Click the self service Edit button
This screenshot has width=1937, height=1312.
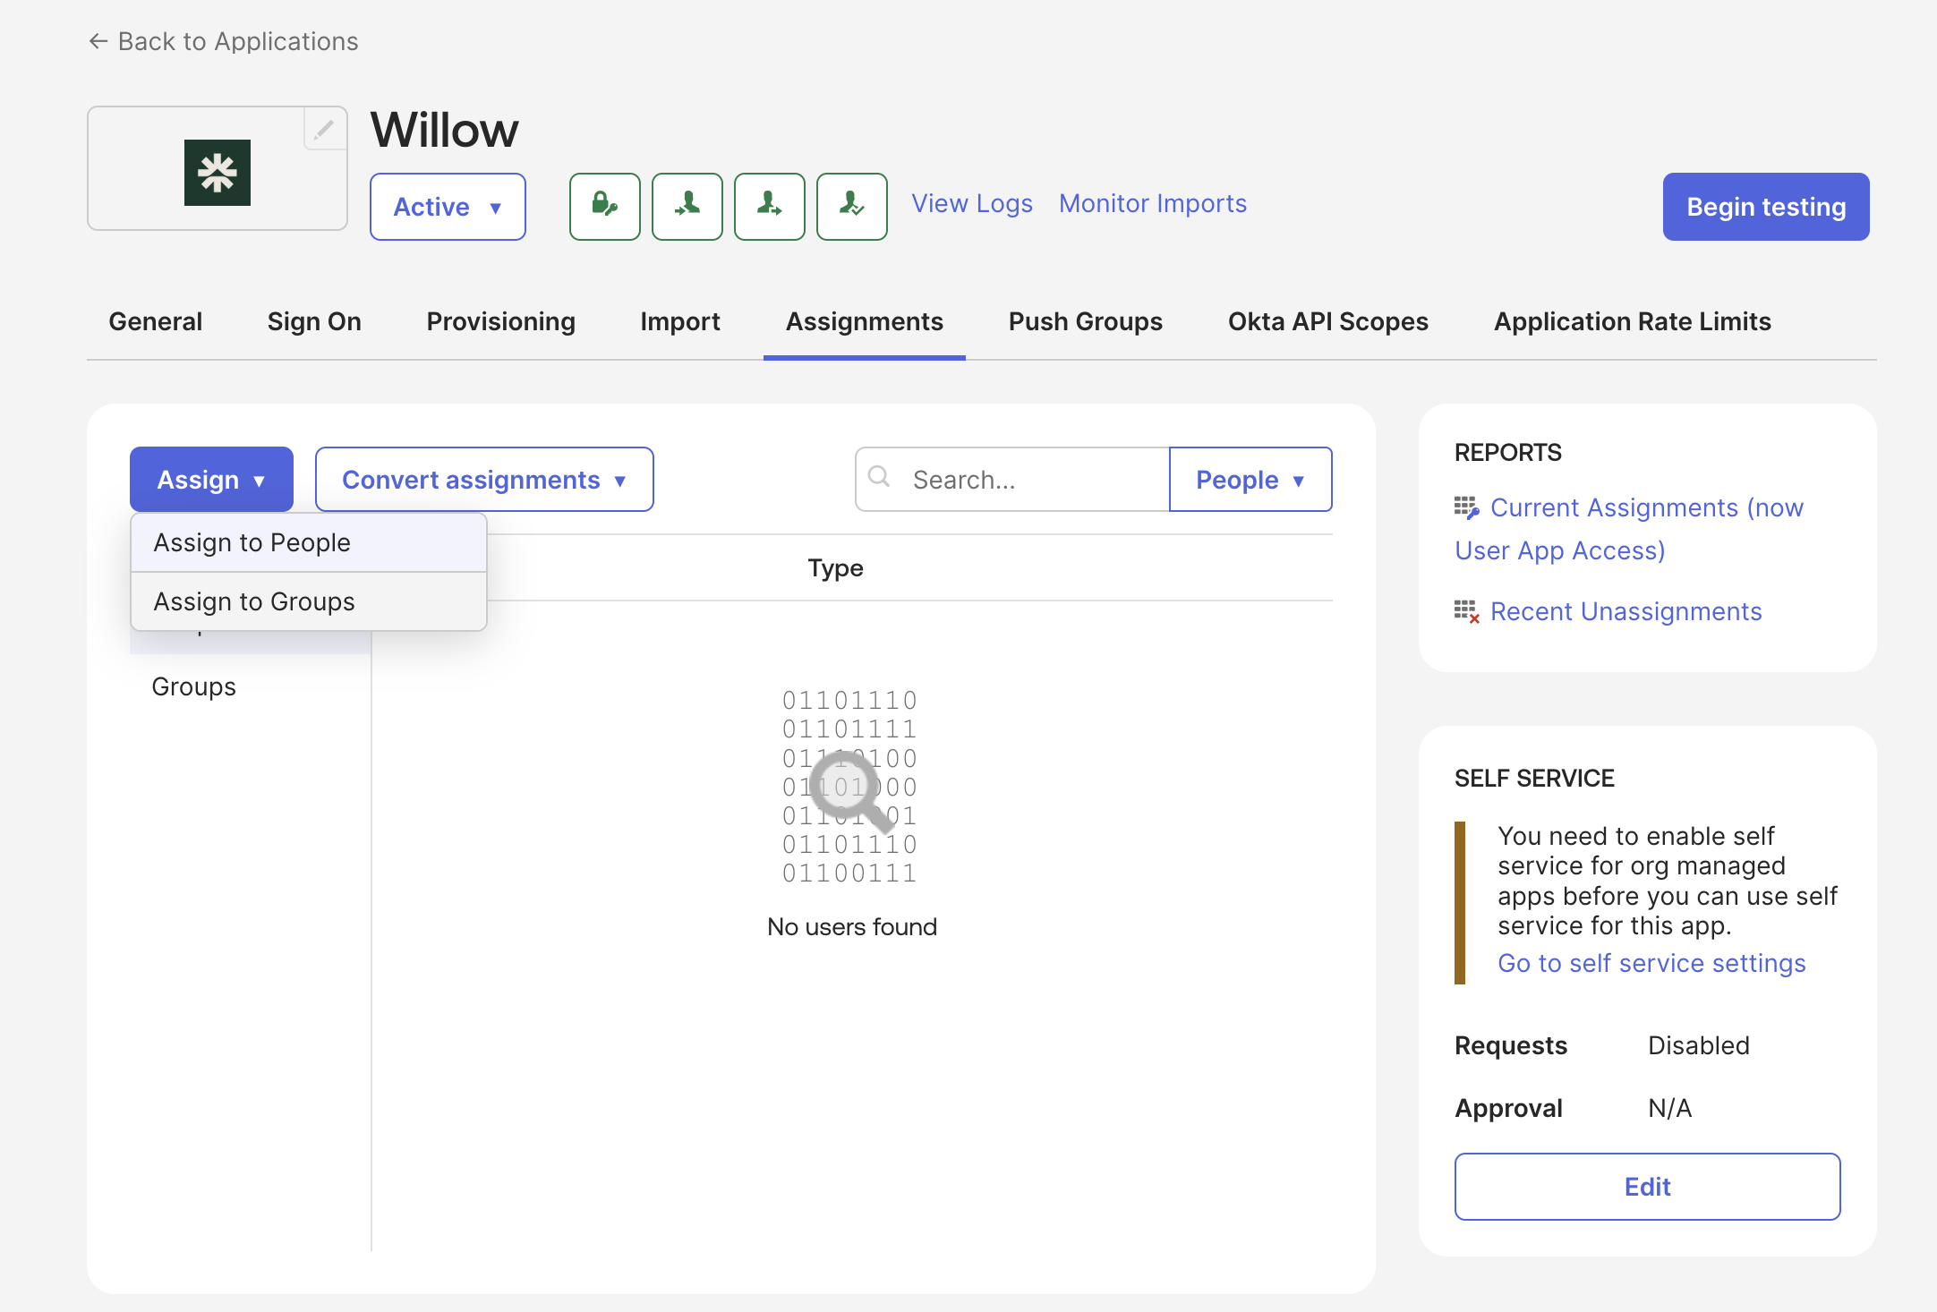[1648, 1187]
